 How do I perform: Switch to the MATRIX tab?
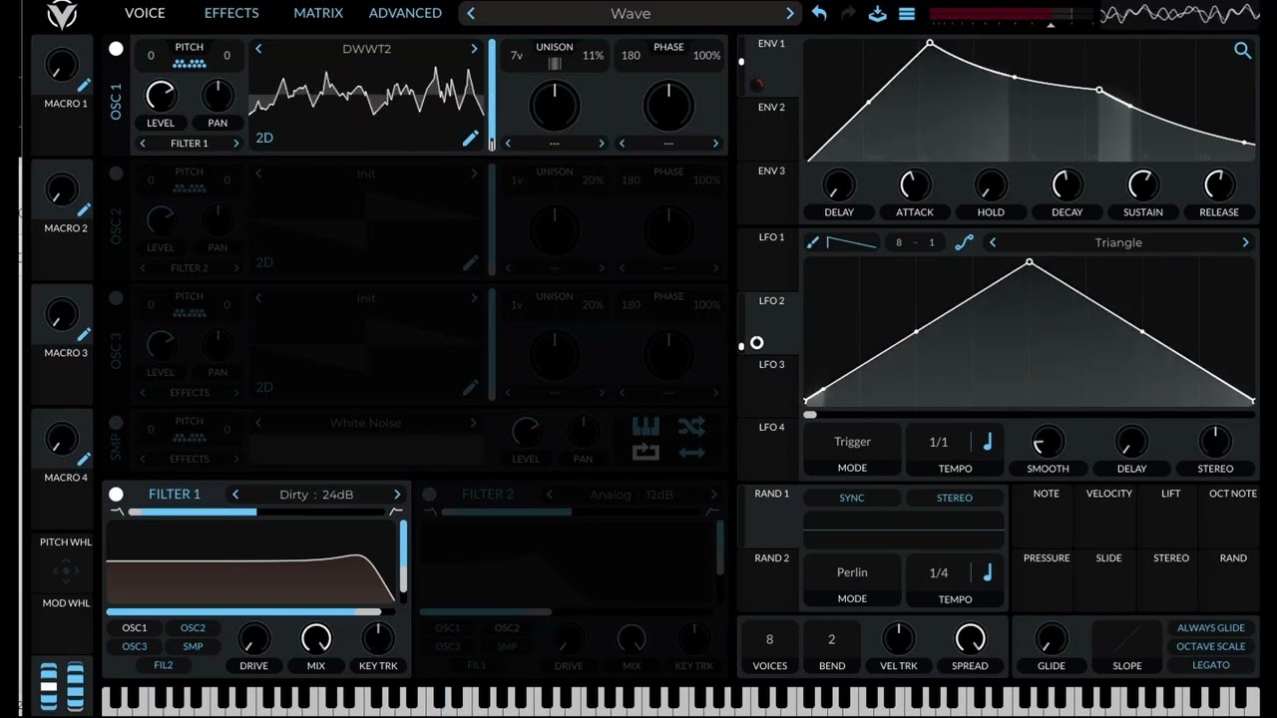tap(318, 13)
